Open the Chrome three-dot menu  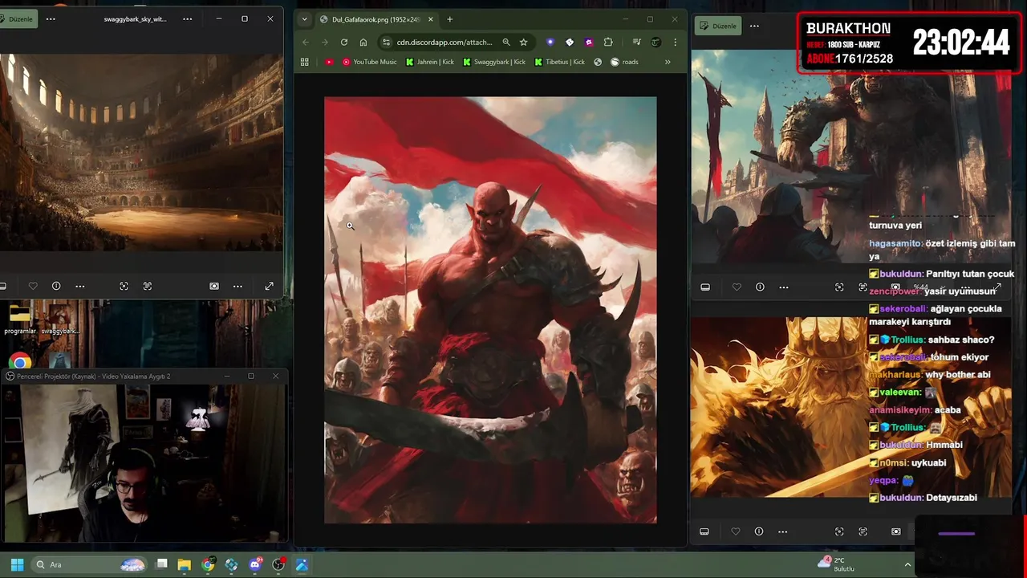click(x=675, y=42)
